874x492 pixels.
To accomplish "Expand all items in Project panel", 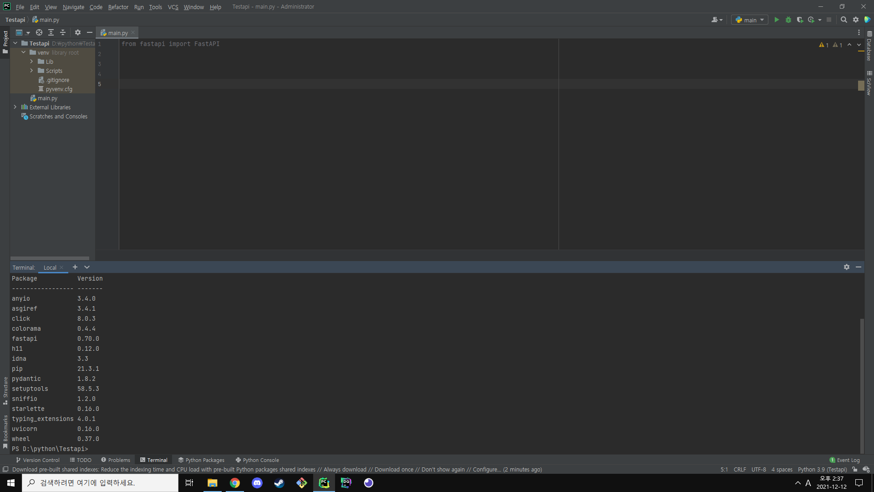I will coord(51,33).
